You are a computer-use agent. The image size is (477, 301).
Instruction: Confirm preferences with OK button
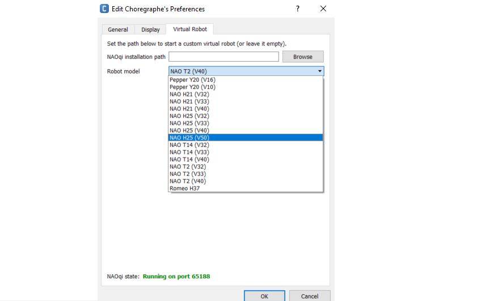coord(264,296)
